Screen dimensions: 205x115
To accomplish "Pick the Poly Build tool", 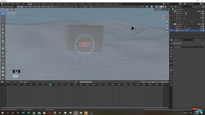I will 3,68.
